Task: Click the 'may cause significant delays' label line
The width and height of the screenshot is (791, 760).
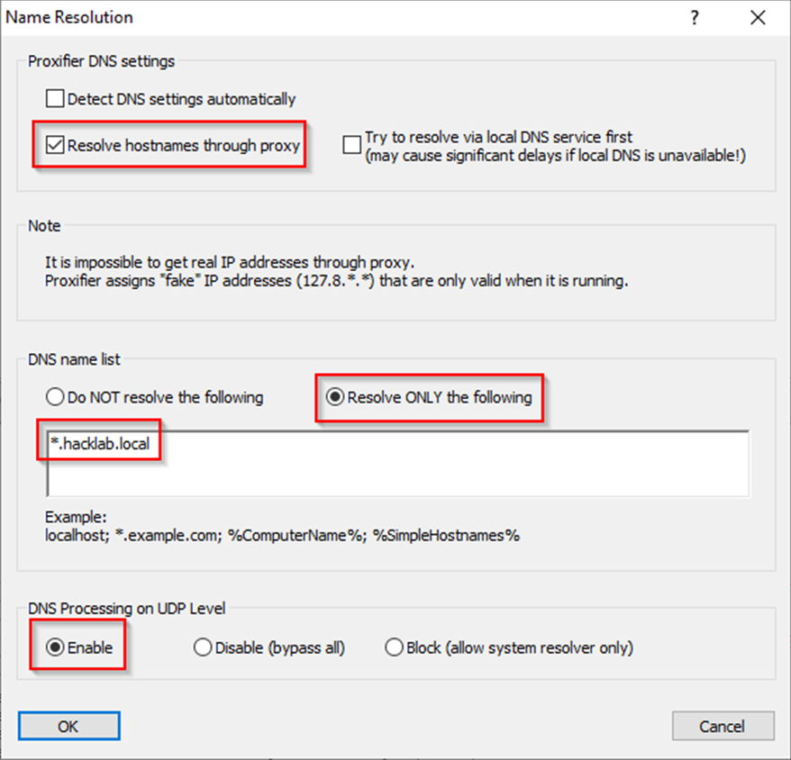Action: [x=556, y=156]
